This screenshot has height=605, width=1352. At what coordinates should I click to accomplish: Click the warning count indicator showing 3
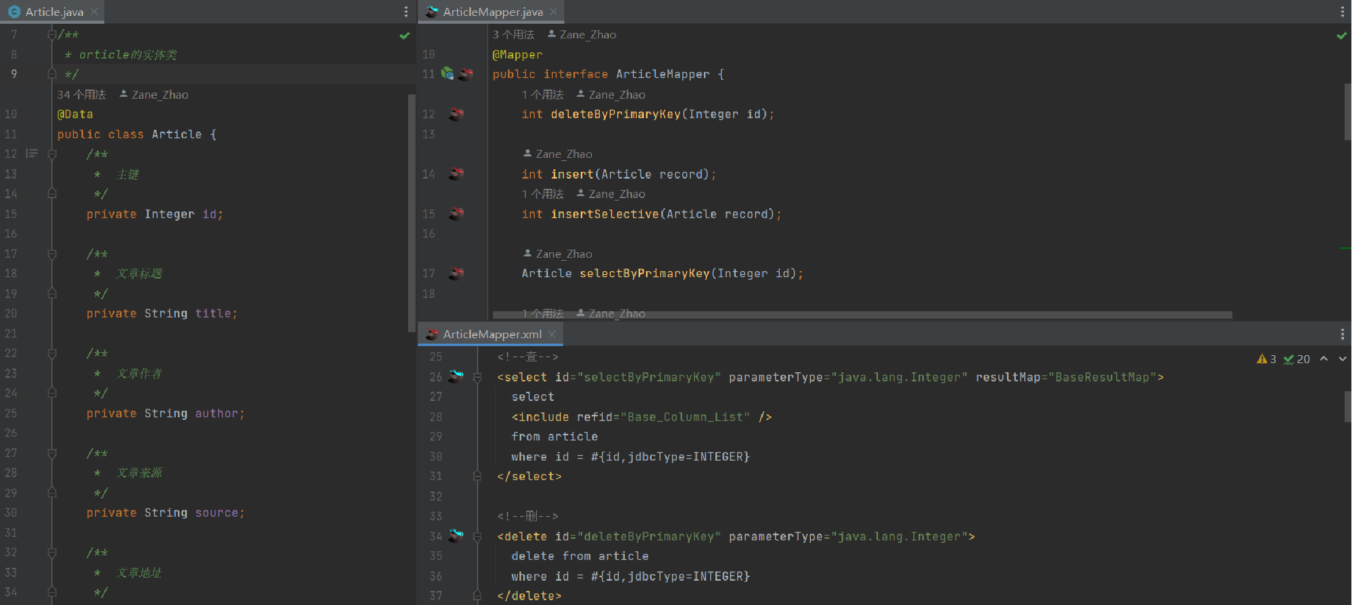(x=1267, y=359)
